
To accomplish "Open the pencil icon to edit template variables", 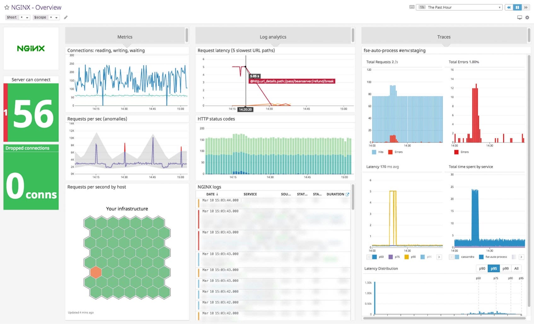I will tap(66, 17).
